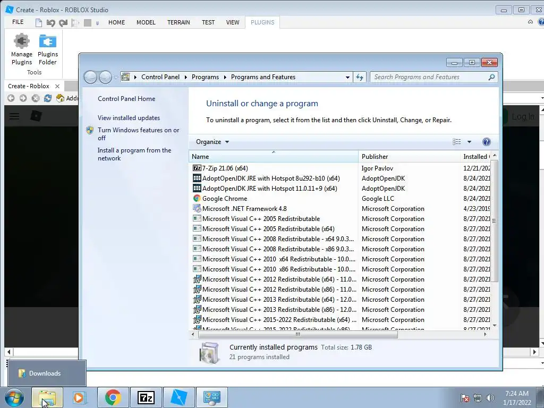Click the stop square icon in Roblox Studio toolbar
Image resolution: width=544 pixels, height=408 pixels.
88,23
